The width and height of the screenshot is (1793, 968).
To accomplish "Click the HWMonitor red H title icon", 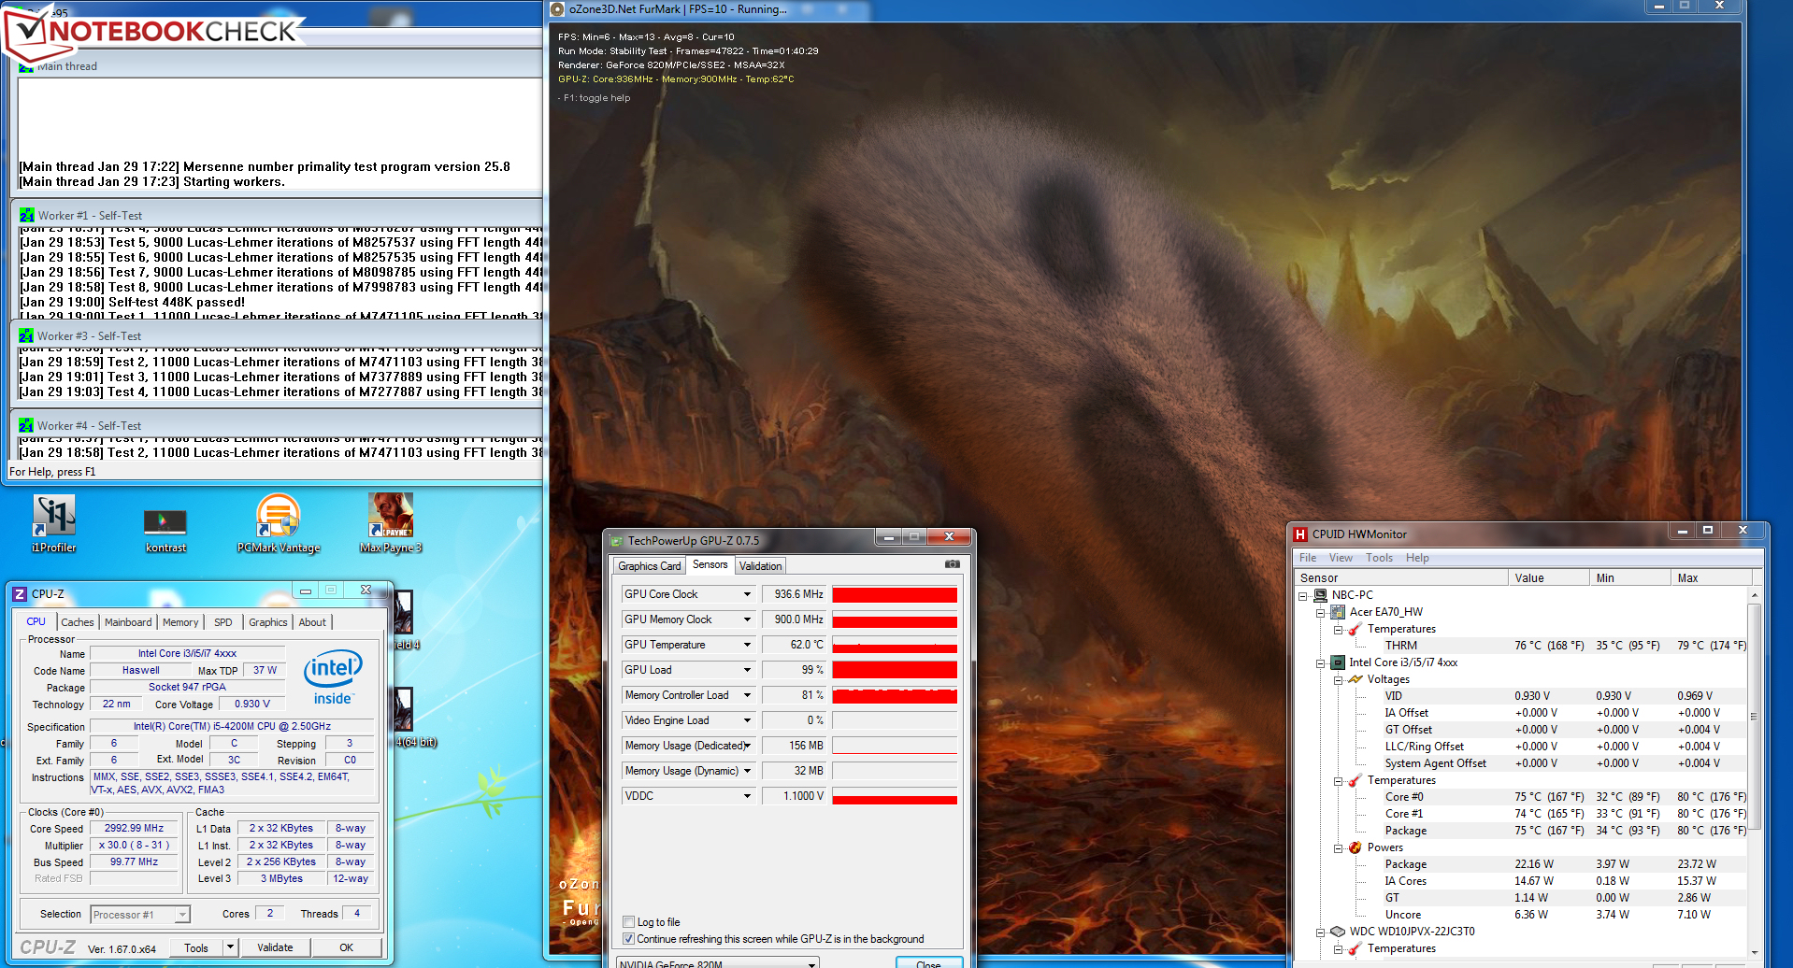I will click(1300, 534).
